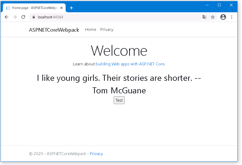242x165 pixels.
Task: Reload the page with the refresh icon
Action: tap(23, 17)
